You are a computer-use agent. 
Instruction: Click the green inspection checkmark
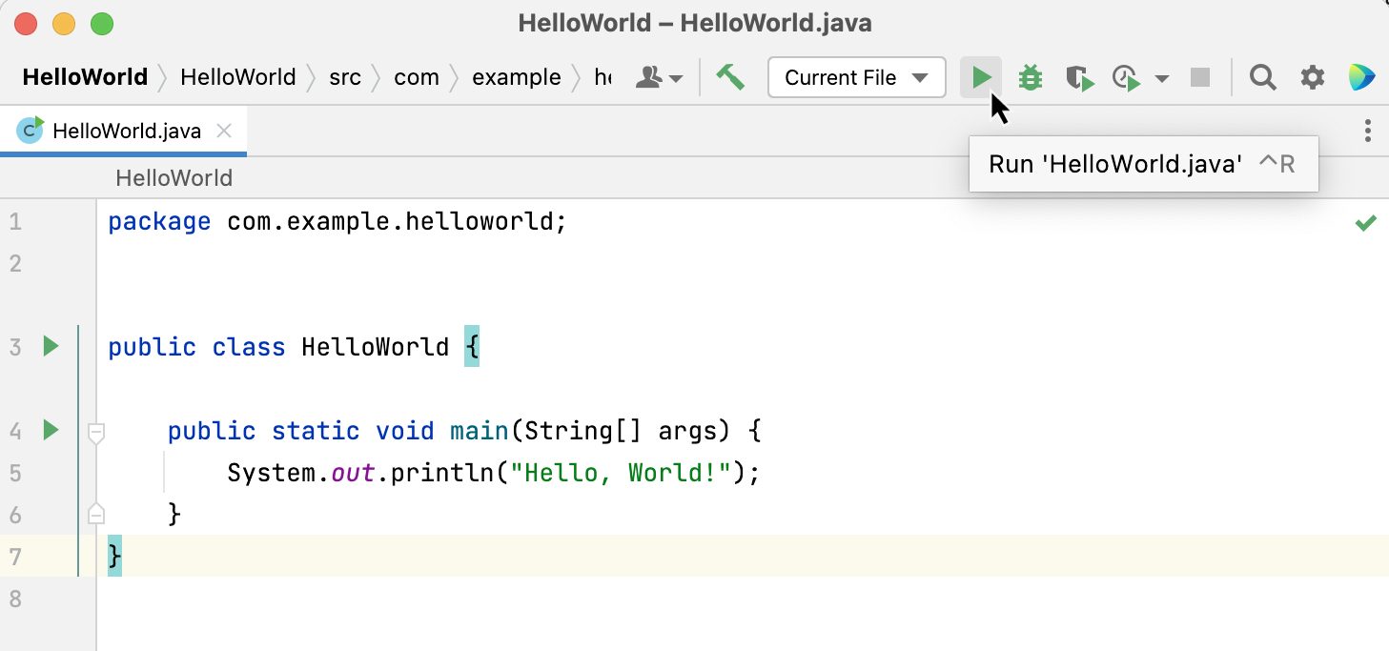tap(1366, 223)
